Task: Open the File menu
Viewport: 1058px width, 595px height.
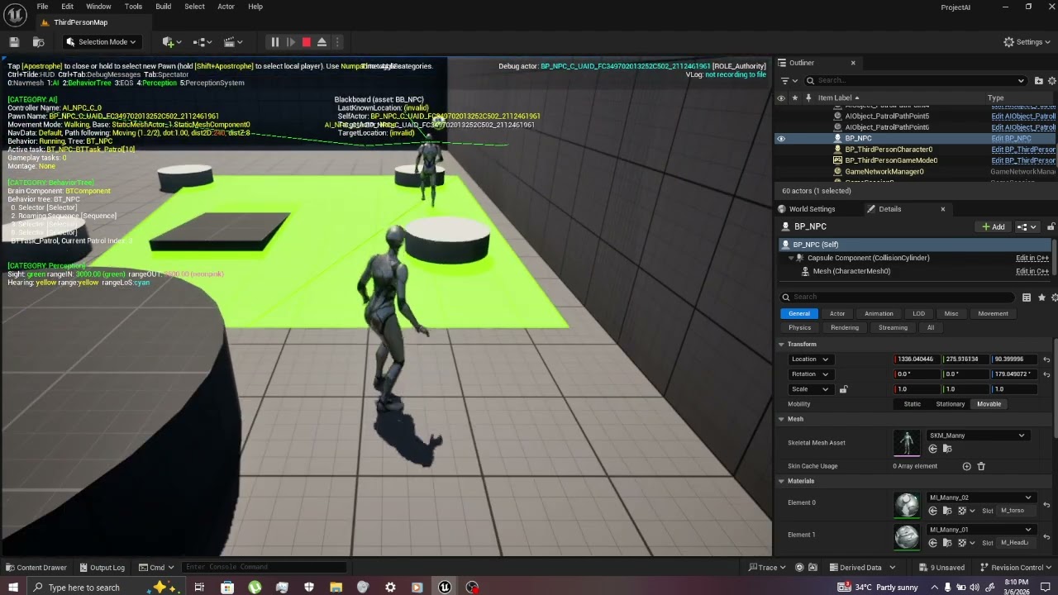Action: point(42,7)
